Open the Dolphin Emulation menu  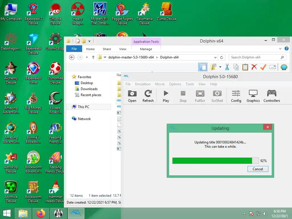pyautogui.click(x=143, y=84)
